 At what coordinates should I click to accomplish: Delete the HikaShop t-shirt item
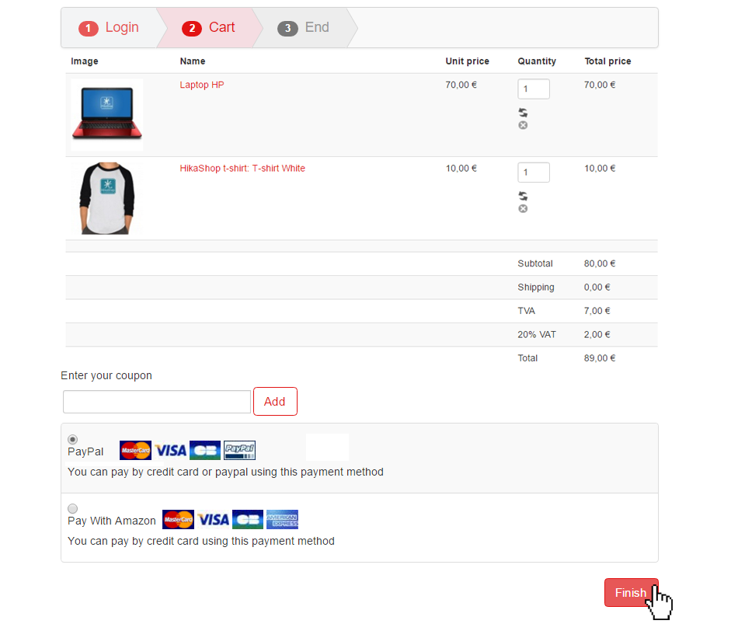point(523,208)
